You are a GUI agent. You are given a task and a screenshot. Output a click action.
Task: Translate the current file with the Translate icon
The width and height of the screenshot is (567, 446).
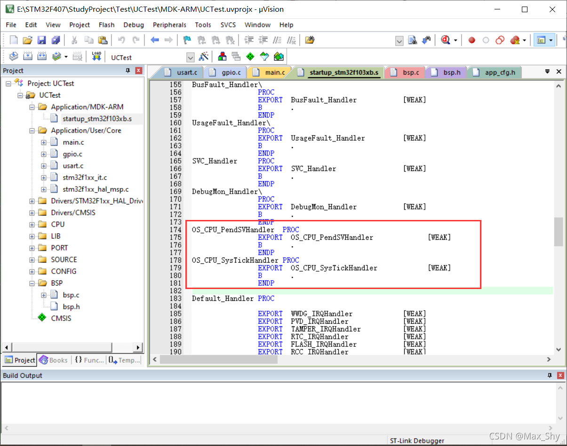[x=14, y=57]
